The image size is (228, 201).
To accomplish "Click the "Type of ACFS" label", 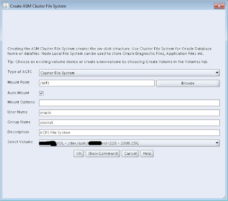I will click(x=20, y=72).
